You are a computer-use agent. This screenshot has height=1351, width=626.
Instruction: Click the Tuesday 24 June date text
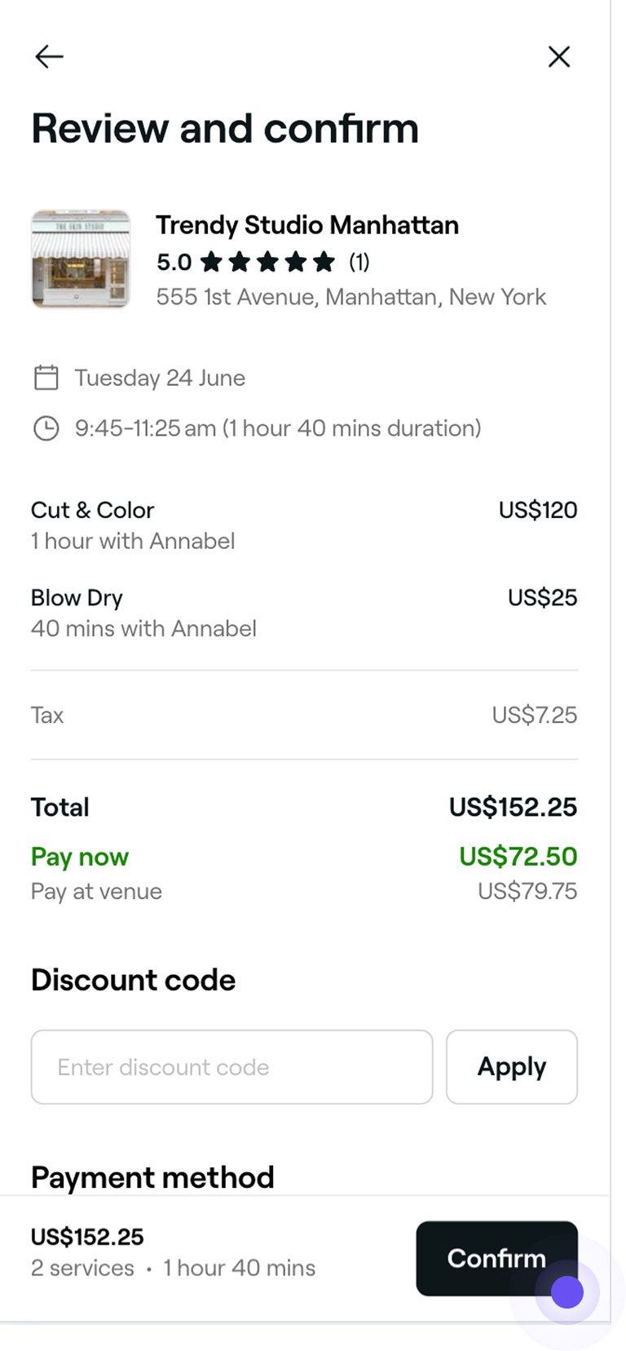(160, 378)
